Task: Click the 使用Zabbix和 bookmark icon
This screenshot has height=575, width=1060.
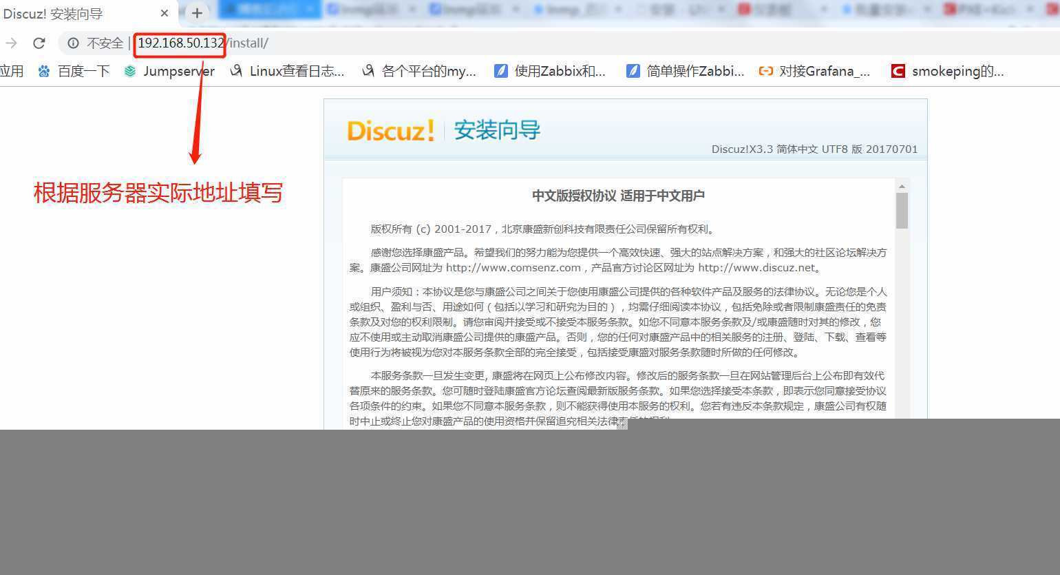Action: (501, 71)
